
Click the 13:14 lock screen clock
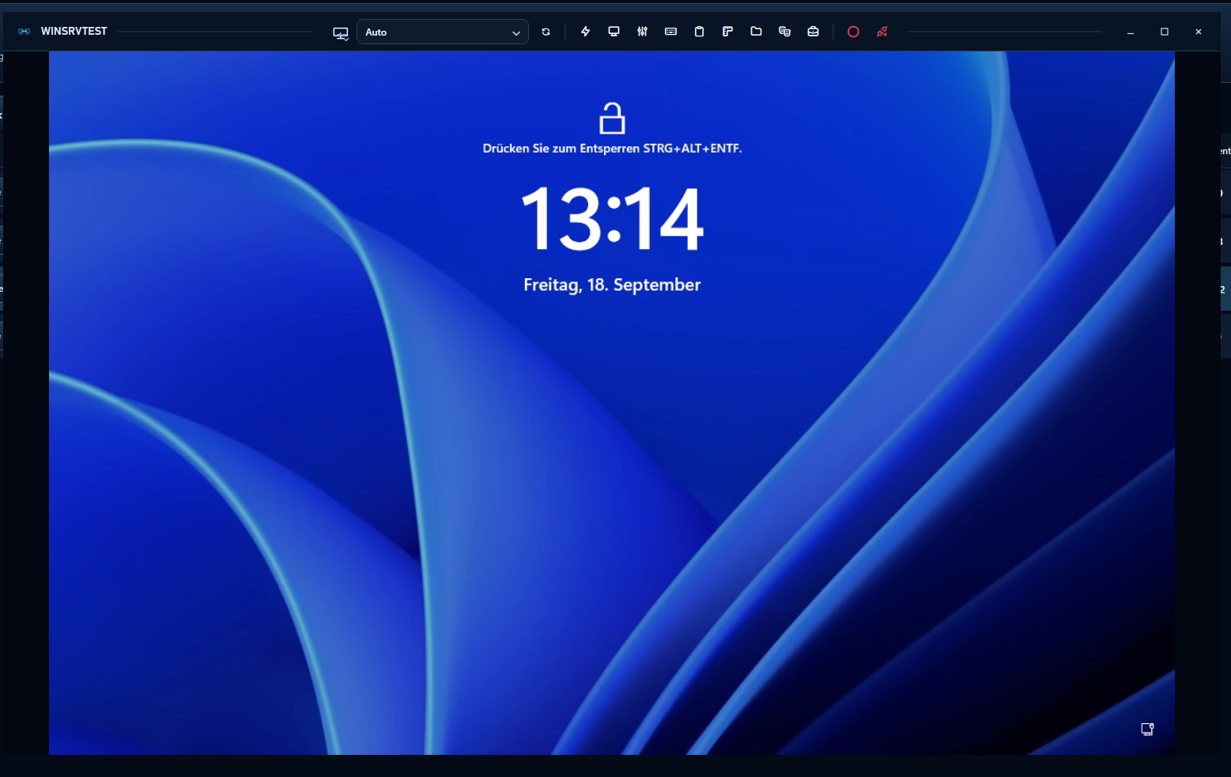(x=612, y=219)
